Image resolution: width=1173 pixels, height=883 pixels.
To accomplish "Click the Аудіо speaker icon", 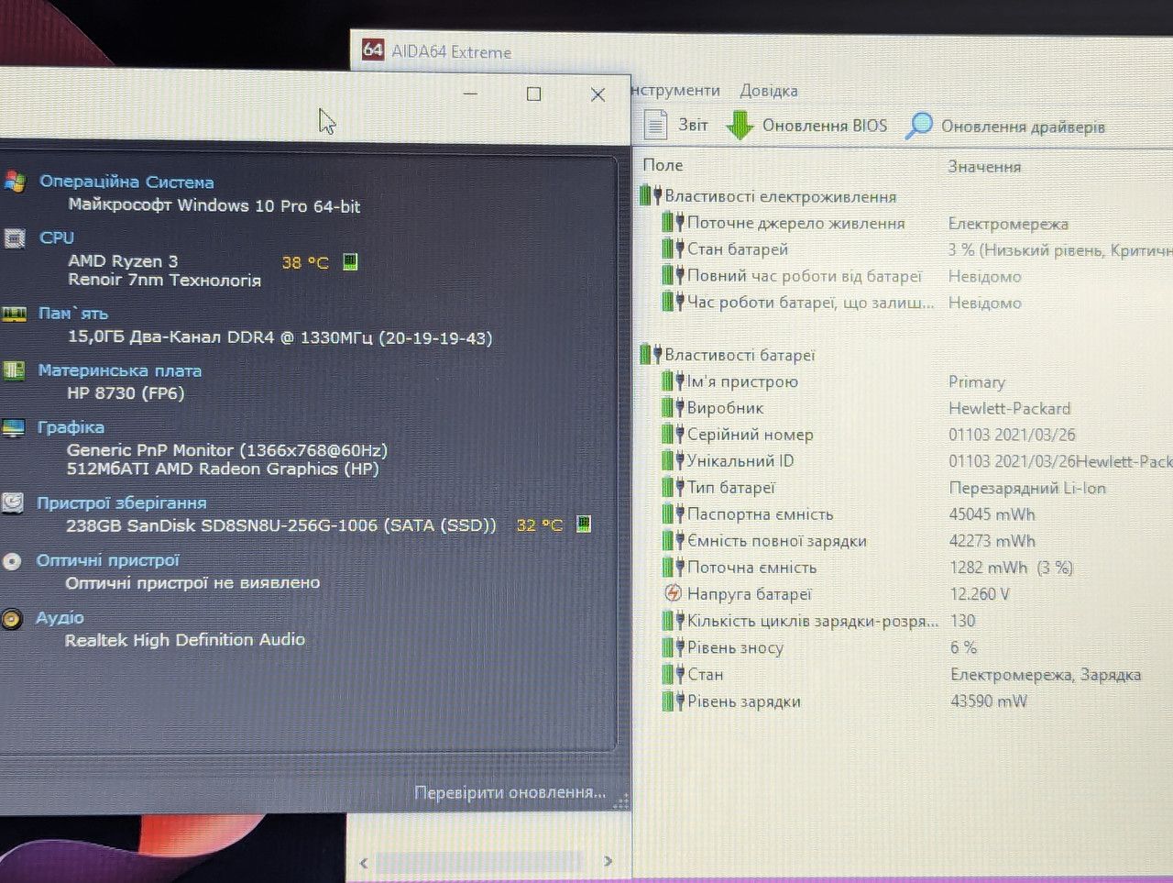I will [x=11, y=619].
